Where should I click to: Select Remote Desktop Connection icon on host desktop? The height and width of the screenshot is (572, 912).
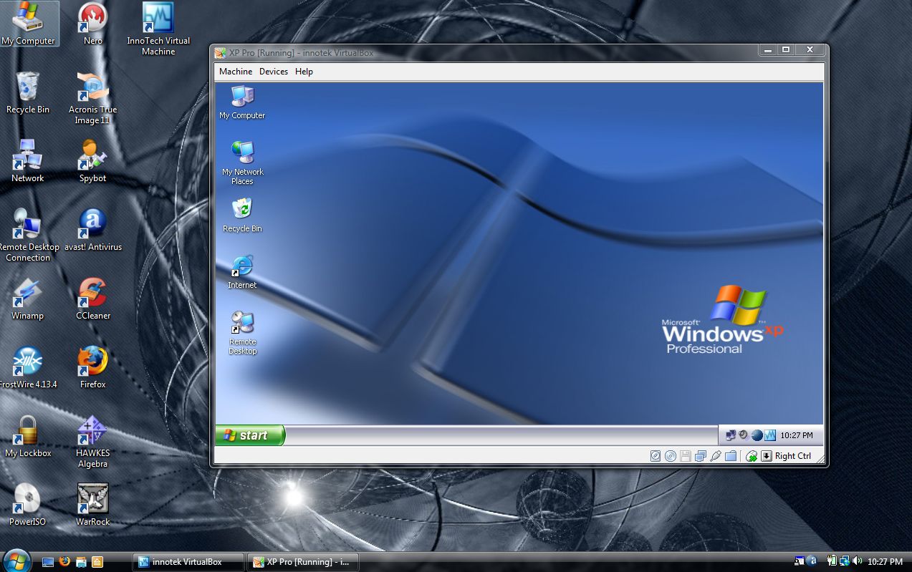click(28, 236)
